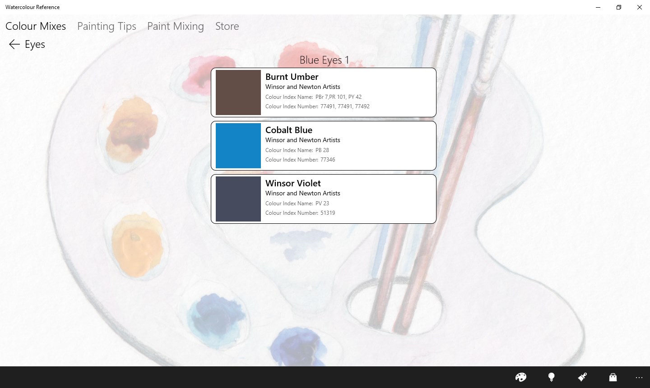Select the Cobalt Blue colour swatch

pos(238,146)
